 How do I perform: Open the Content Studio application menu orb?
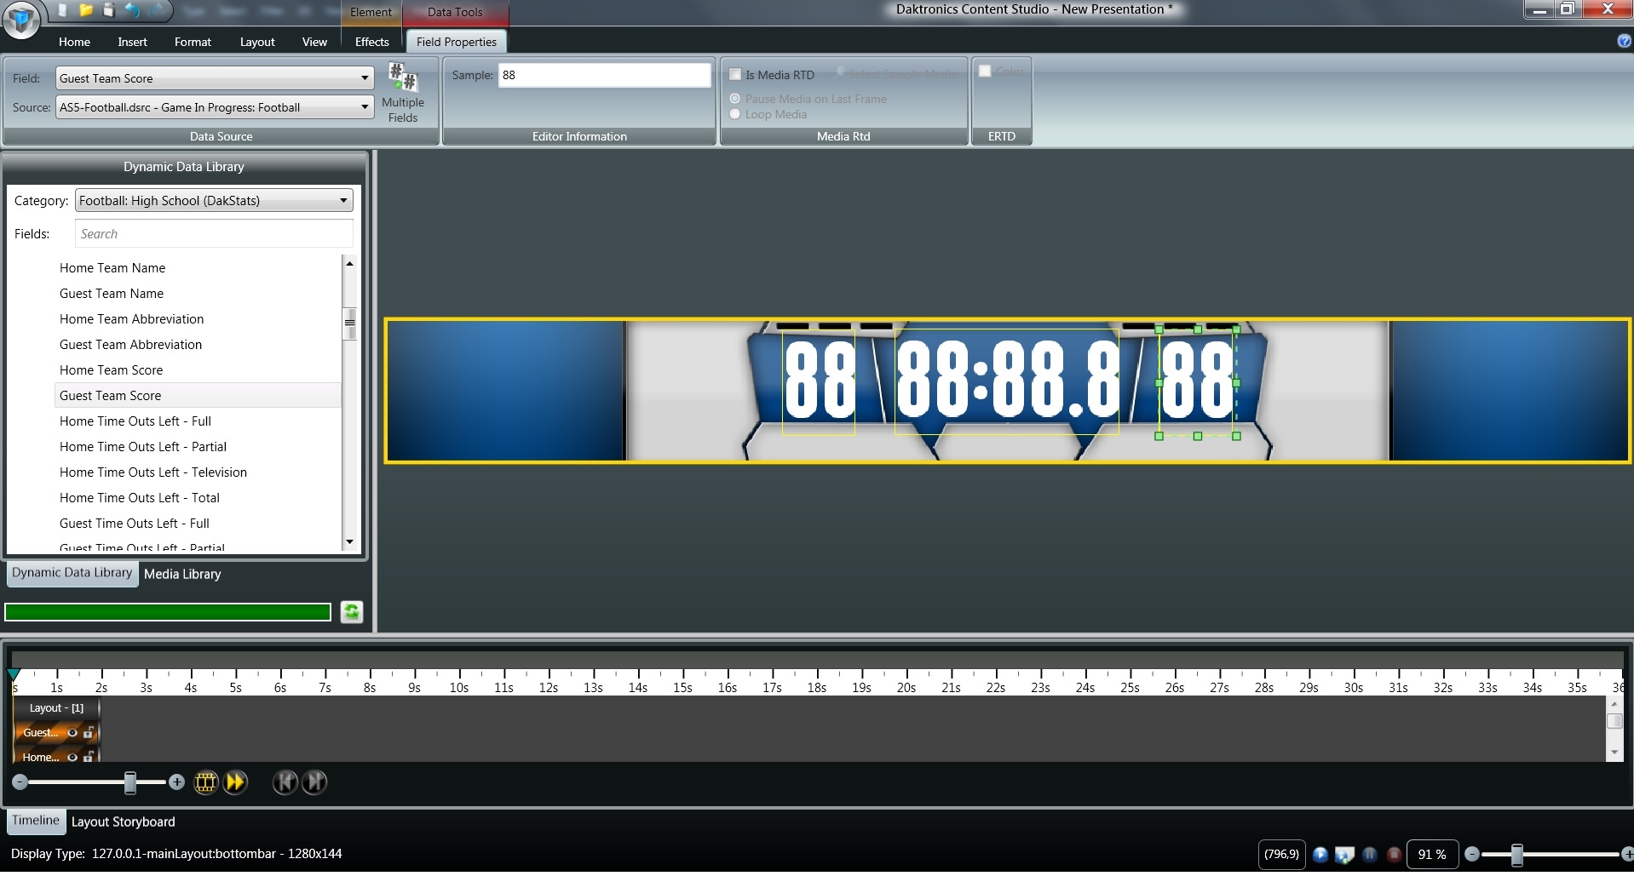pyautogui.click(x=21, y=20)
